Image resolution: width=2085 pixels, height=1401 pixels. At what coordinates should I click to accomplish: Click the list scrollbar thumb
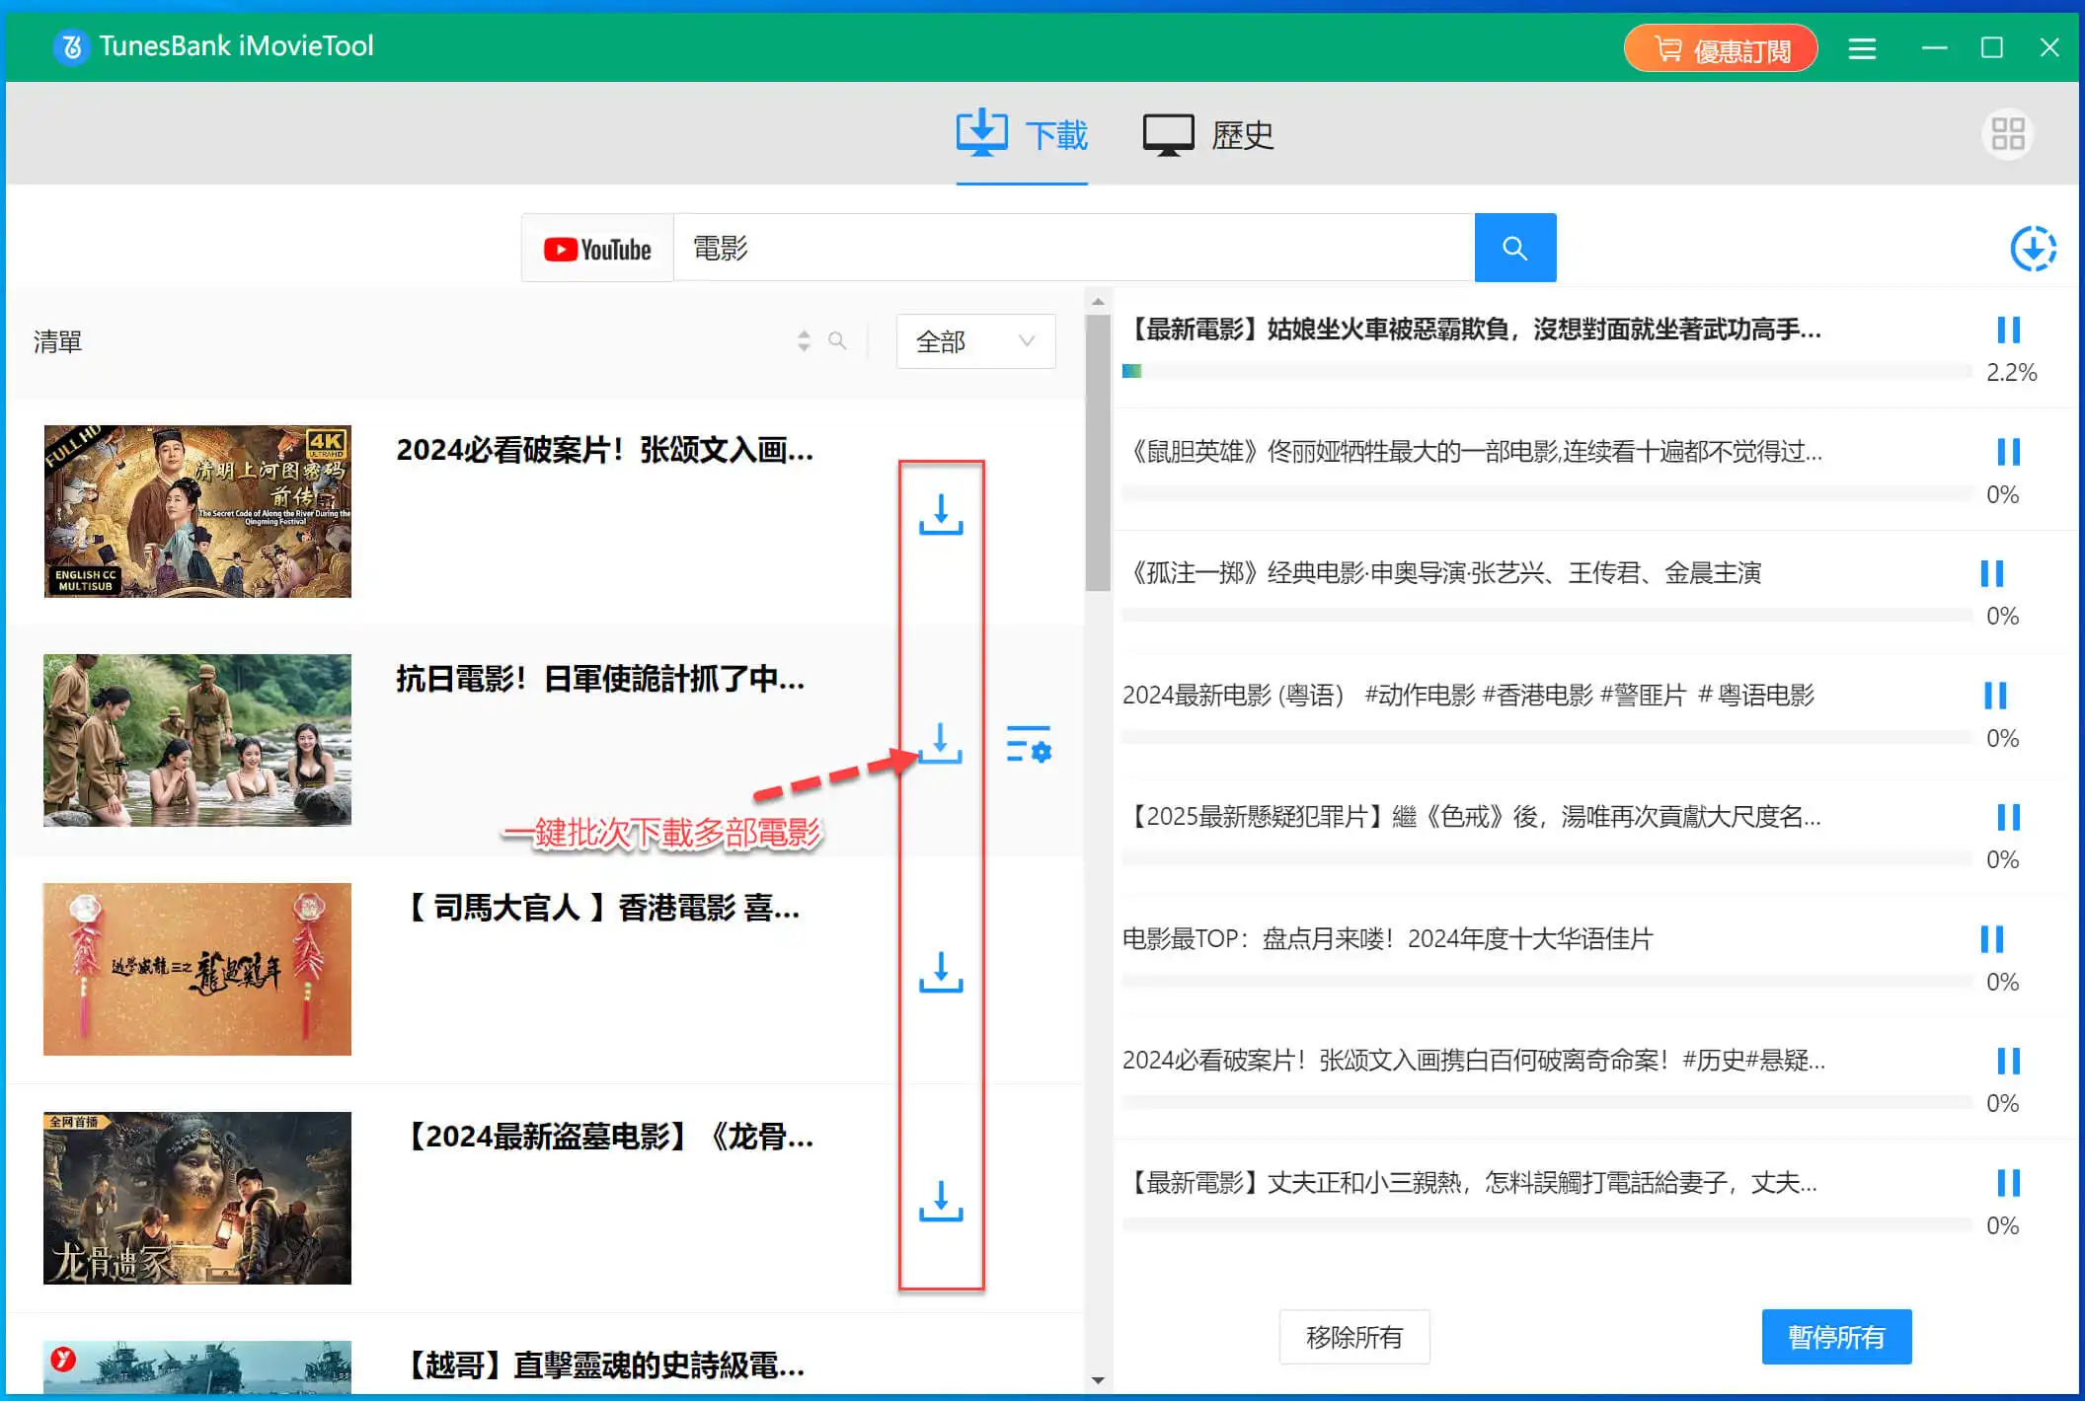[x=1098, y=452]
